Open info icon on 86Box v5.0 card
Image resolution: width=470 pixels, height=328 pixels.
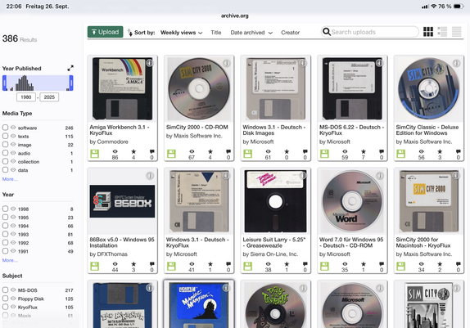coord(150,175)
